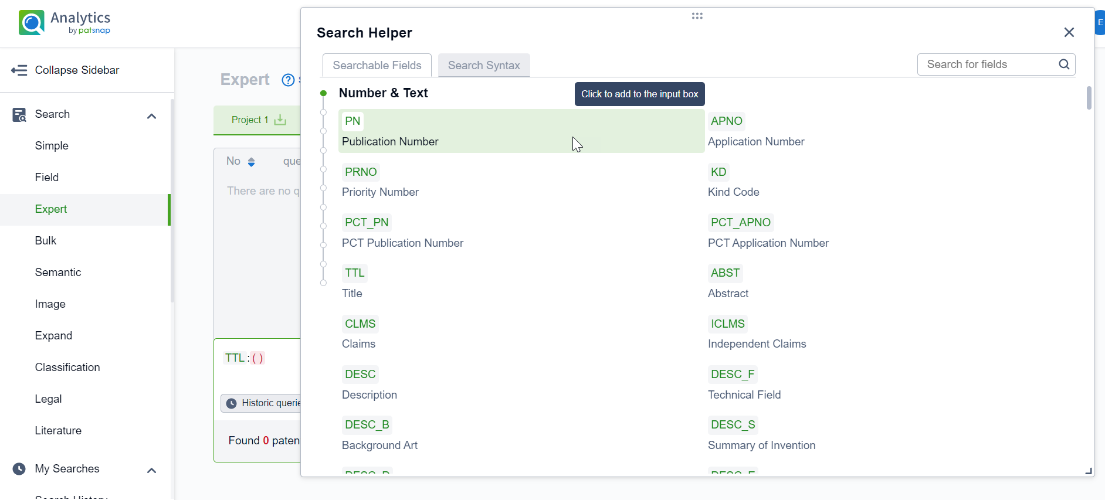Viewport: 1105px width, 500px height.
Task: Click the Collapse Sidebar arrow icon
Action: (x=19, y=70)
